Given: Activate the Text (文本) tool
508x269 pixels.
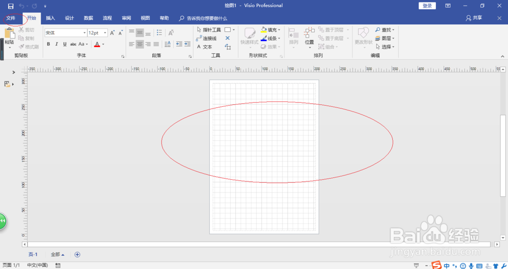Looking at the screenshot, I should coord(204,47).
